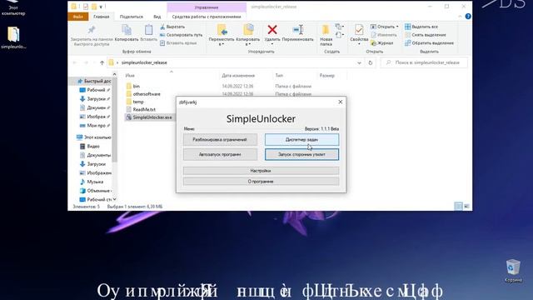Open the simpleunlo... desktop folder icon
This screenshot has width=533, height=300.
pos(13,37)
